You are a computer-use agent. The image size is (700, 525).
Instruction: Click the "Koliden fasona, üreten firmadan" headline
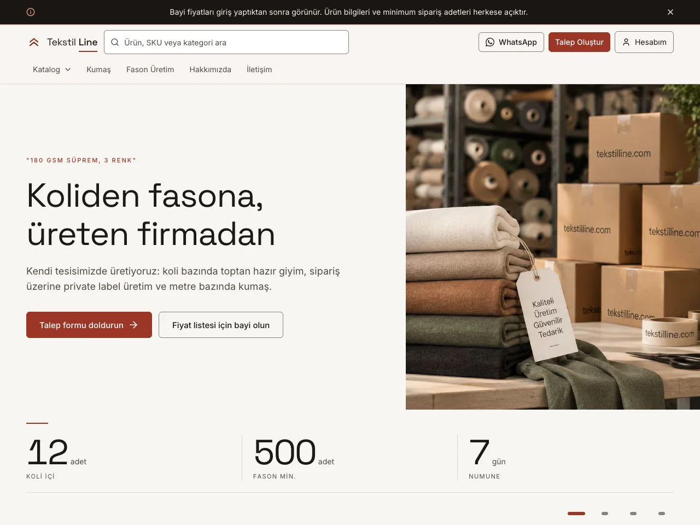pyautogui.click(x=151, y=214)
